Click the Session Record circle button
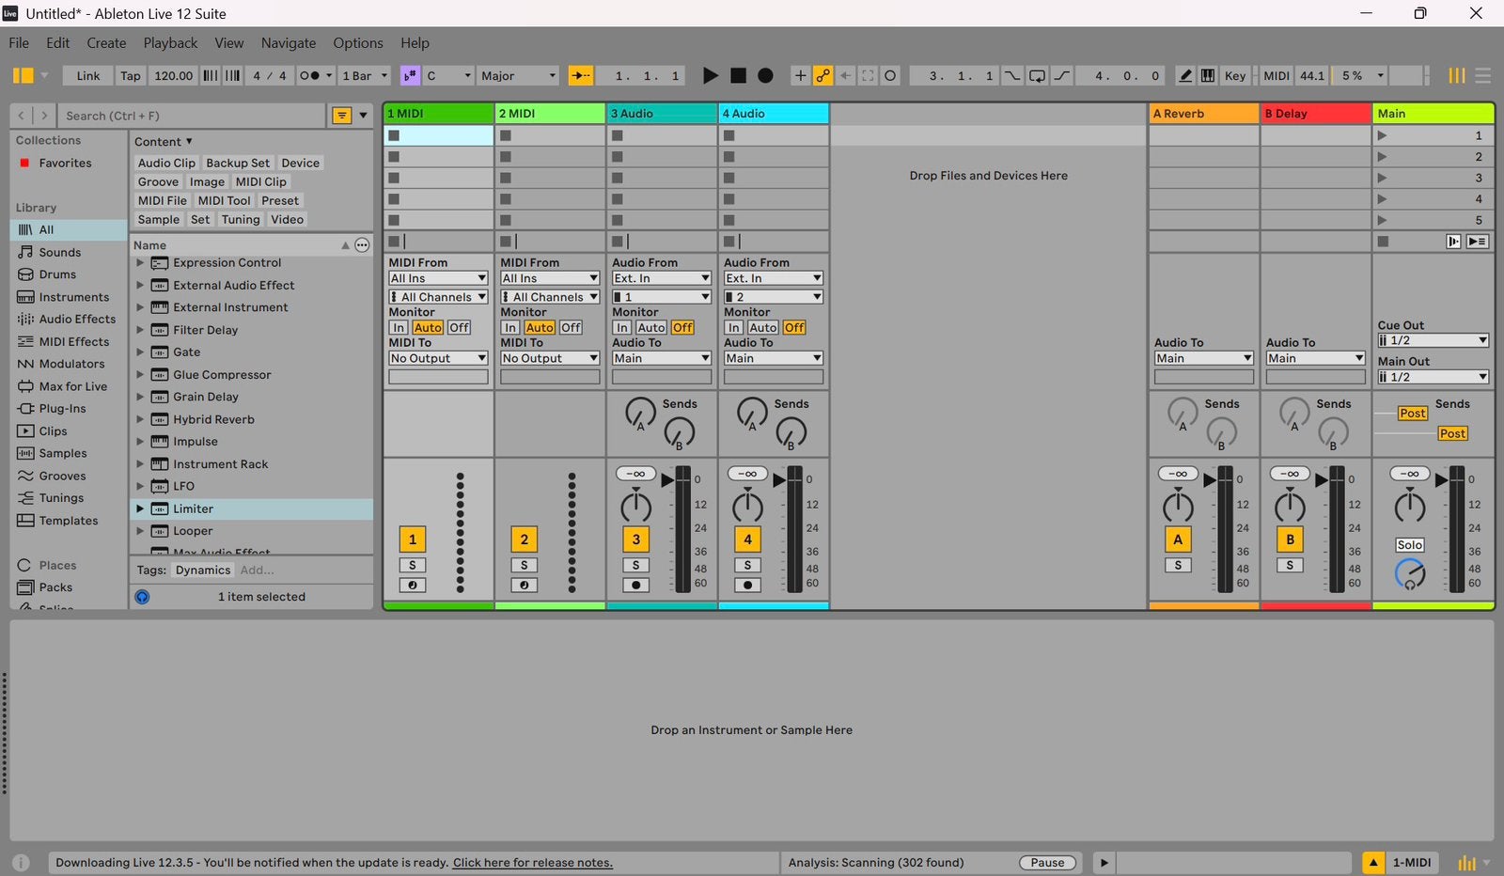The width and height of the screenshot is (1504, 876). pyautogui.click(x=890, y=75)
